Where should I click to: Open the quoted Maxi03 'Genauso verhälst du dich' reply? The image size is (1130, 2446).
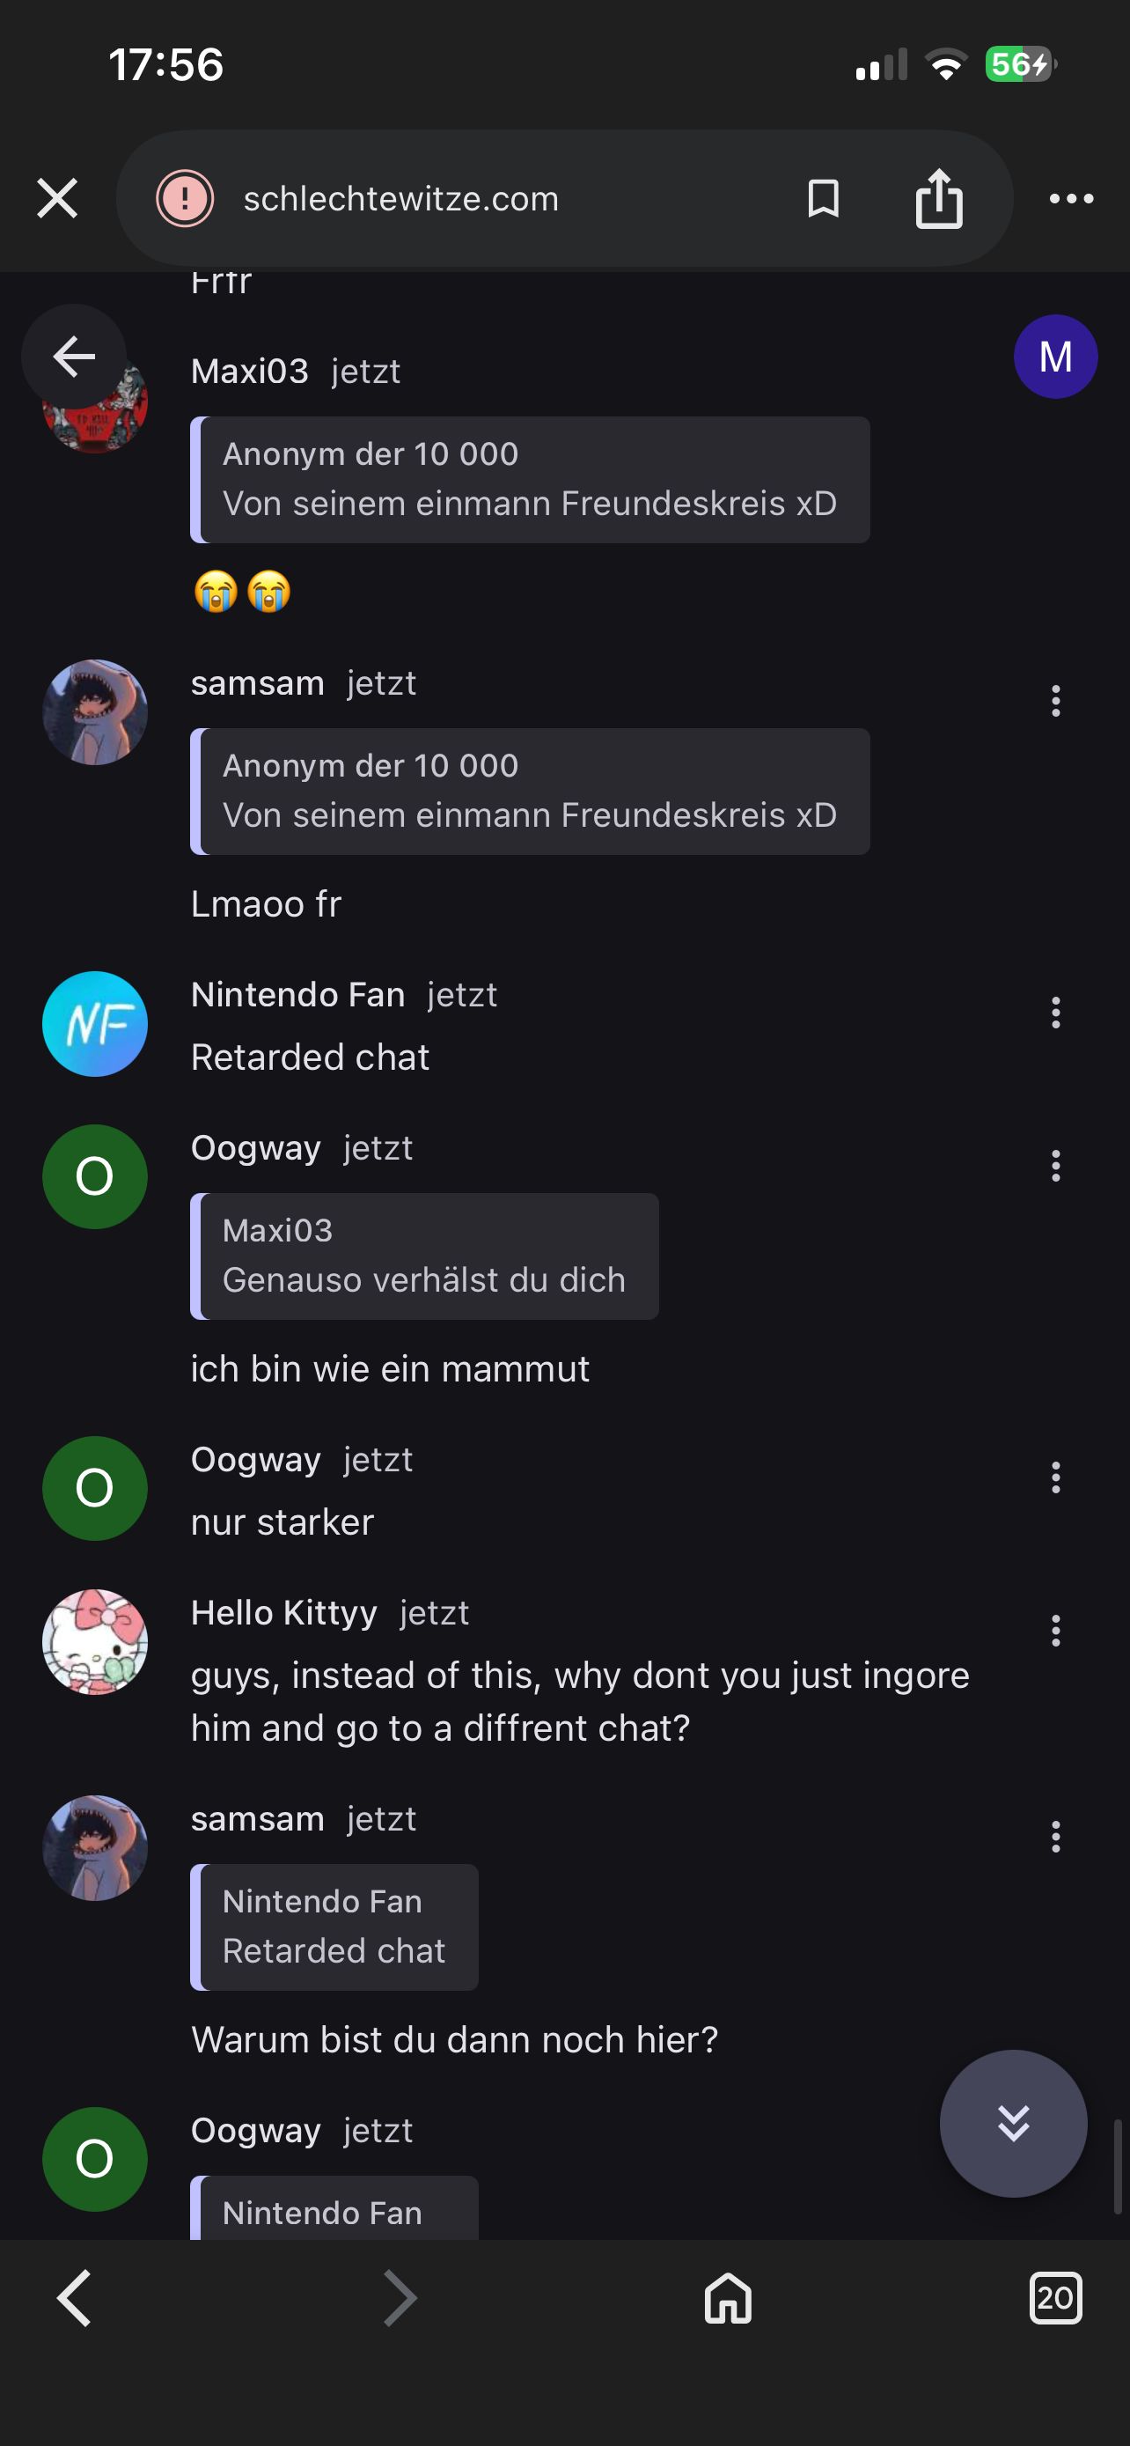(424, 1256)
